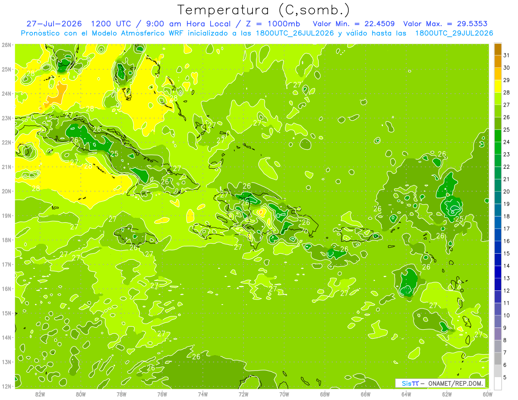Select the '27-Jul-2026' date text in header
Screen dimensions: 518x400
[x=55, y=24]
